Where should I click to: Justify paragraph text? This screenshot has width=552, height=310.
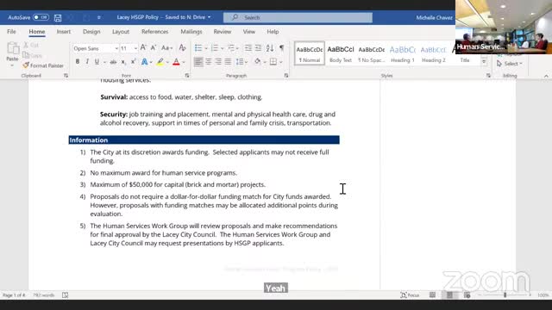click(228, 62)
